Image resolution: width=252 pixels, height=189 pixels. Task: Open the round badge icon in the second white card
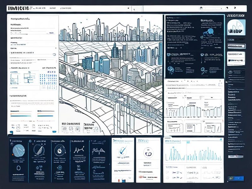pyautogui.click(x=148, y=153)
